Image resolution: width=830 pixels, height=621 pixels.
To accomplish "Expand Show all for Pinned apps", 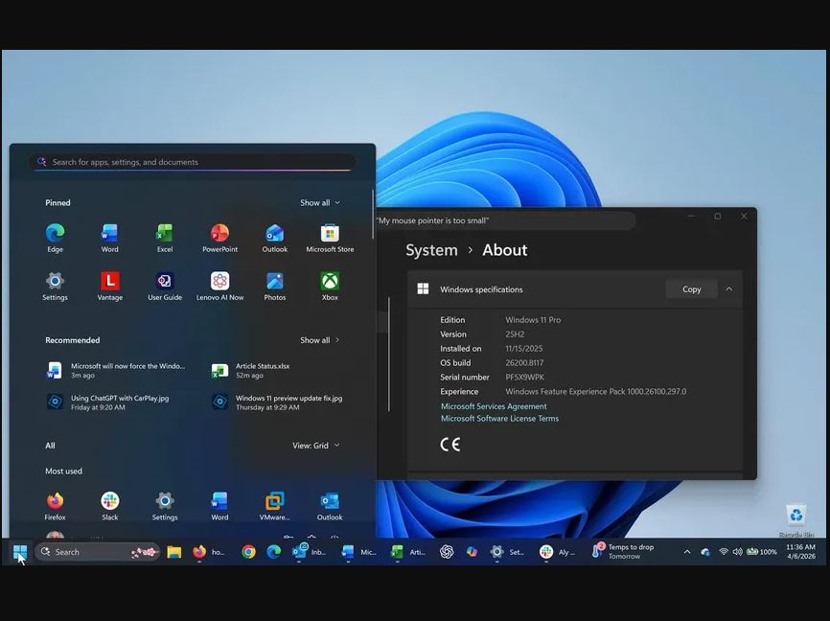I will 320,203.
